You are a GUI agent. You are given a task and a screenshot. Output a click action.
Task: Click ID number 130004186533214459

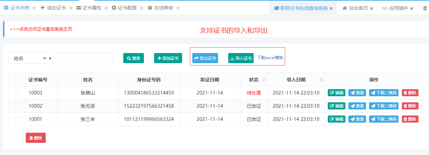(149, 93)
